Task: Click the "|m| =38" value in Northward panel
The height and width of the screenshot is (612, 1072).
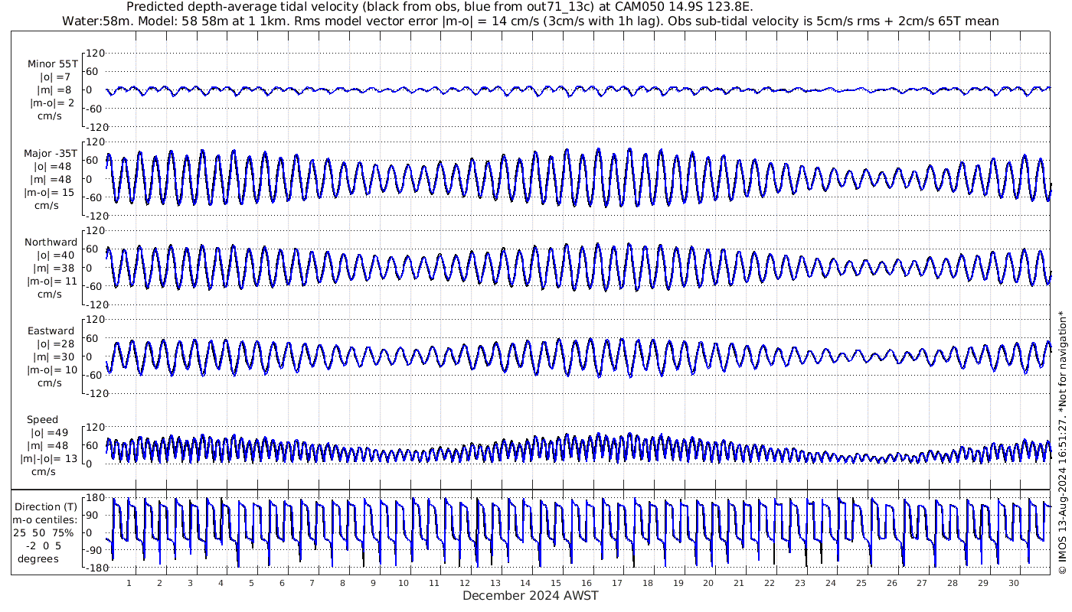Action: coord(55,269)
